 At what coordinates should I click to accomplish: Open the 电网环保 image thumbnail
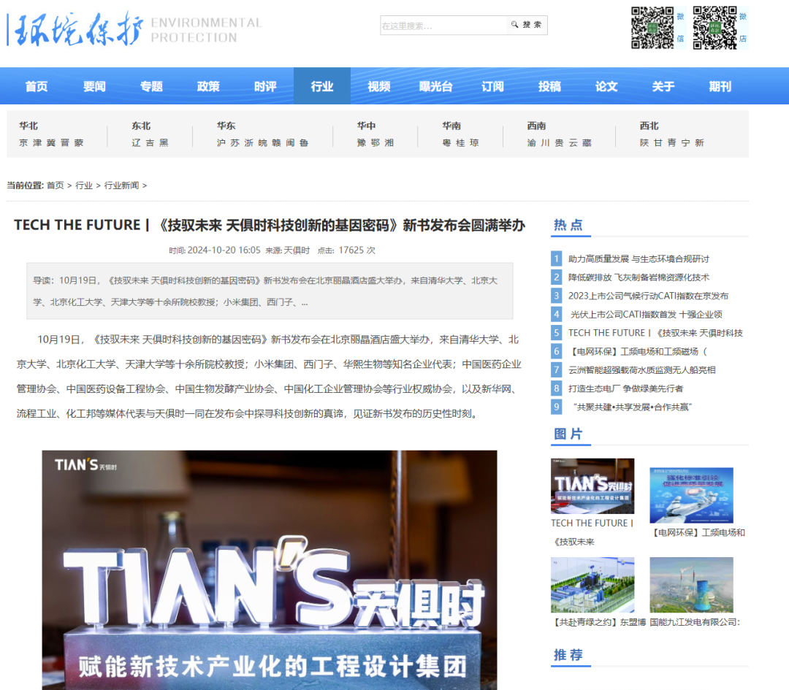(691, 496)
